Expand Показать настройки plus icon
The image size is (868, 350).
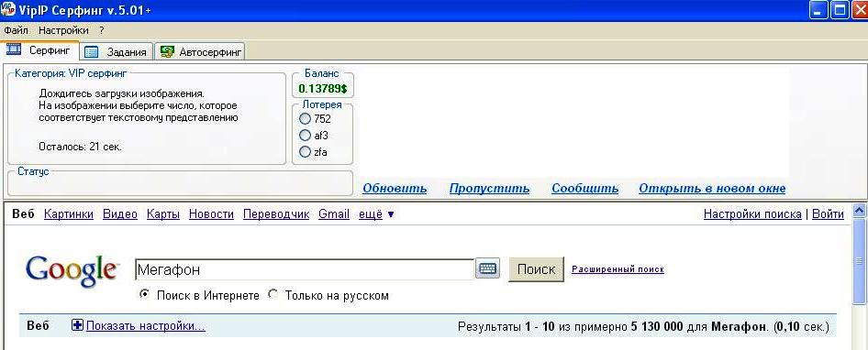[x=77, y=325]
